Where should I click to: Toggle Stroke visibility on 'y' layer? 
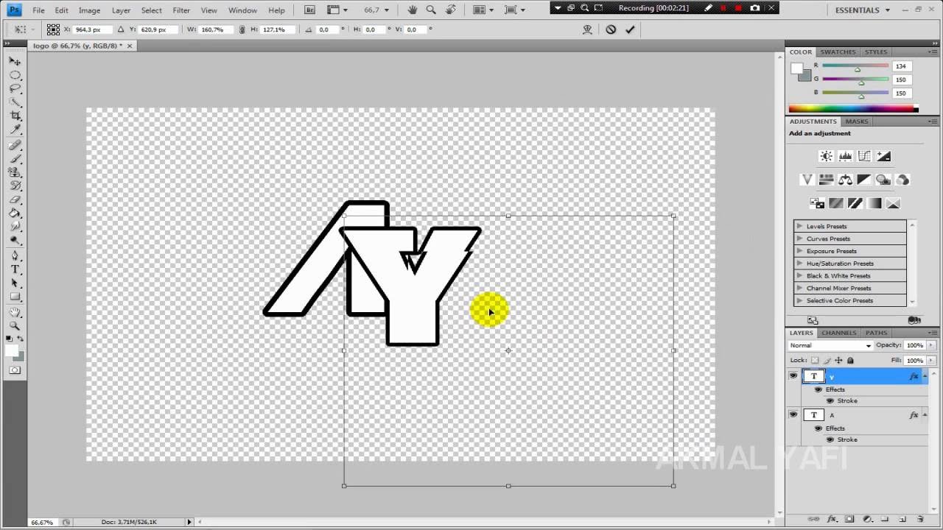coord(830,401)
